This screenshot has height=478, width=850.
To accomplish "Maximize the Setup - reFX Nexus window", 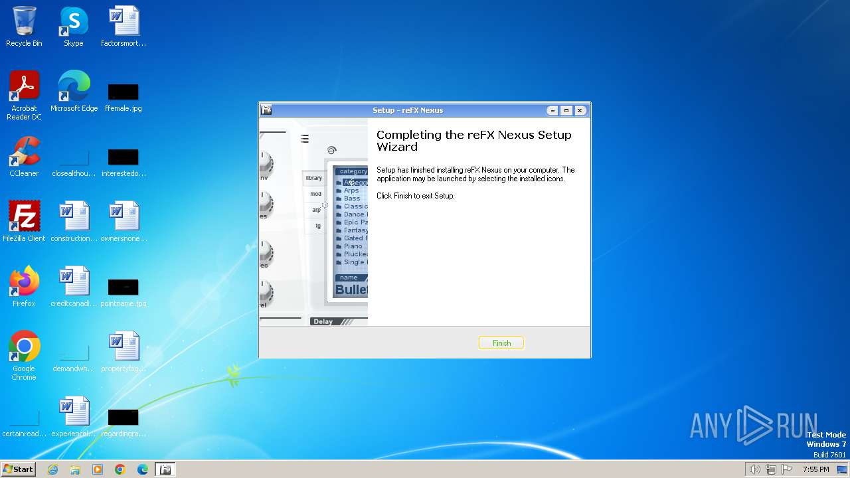I will point(566,110).
